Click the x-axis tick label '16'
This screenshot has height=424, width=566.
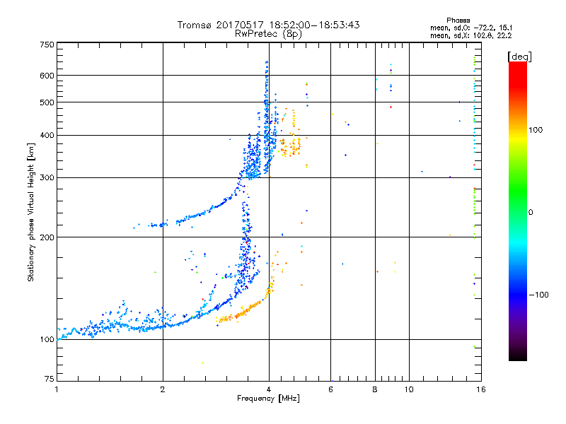pyautogui.click(x=481, y=389)
